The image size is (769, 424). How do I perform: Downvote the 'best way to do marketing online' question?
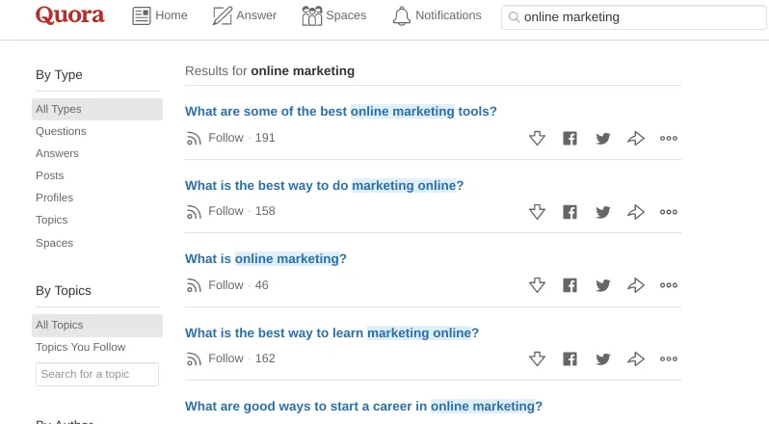[x=538, y=212]
